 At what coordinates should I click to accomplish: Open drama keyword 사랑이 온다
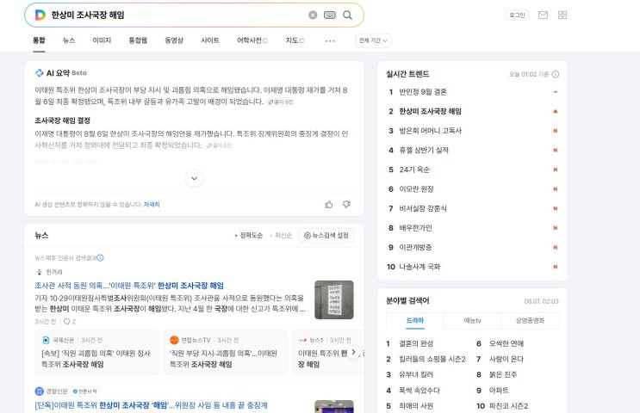pos(506,359)
